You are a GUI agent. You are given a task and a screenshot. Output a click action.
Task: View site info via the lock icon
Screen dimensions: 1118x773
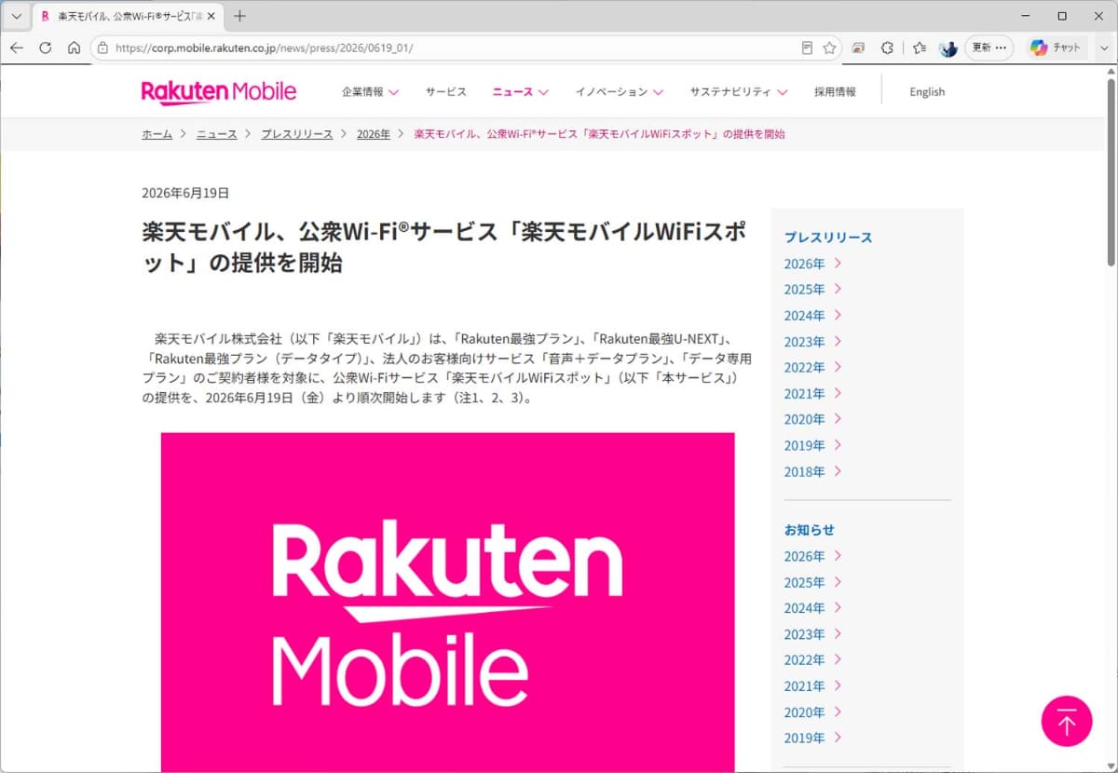pyautogui.click(x=103, y=48)
